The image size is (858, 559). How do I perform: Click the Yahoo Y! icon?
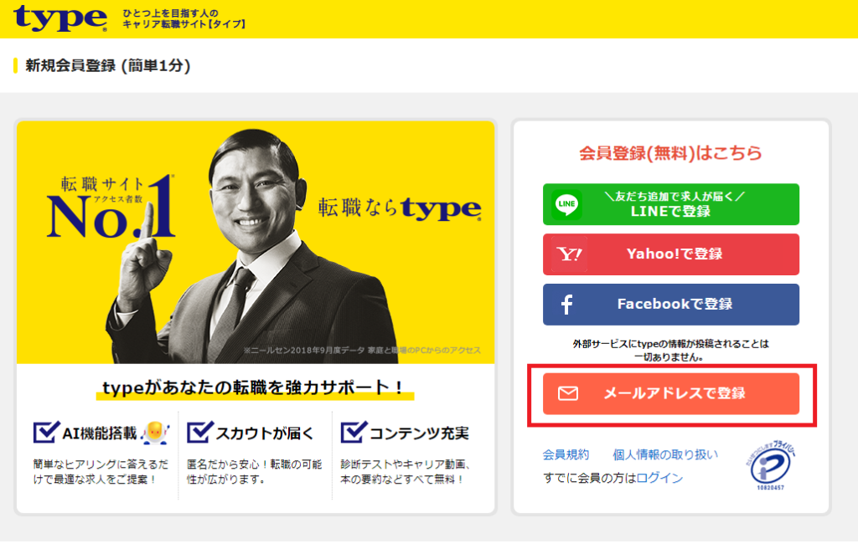click(x=569, y=254)
